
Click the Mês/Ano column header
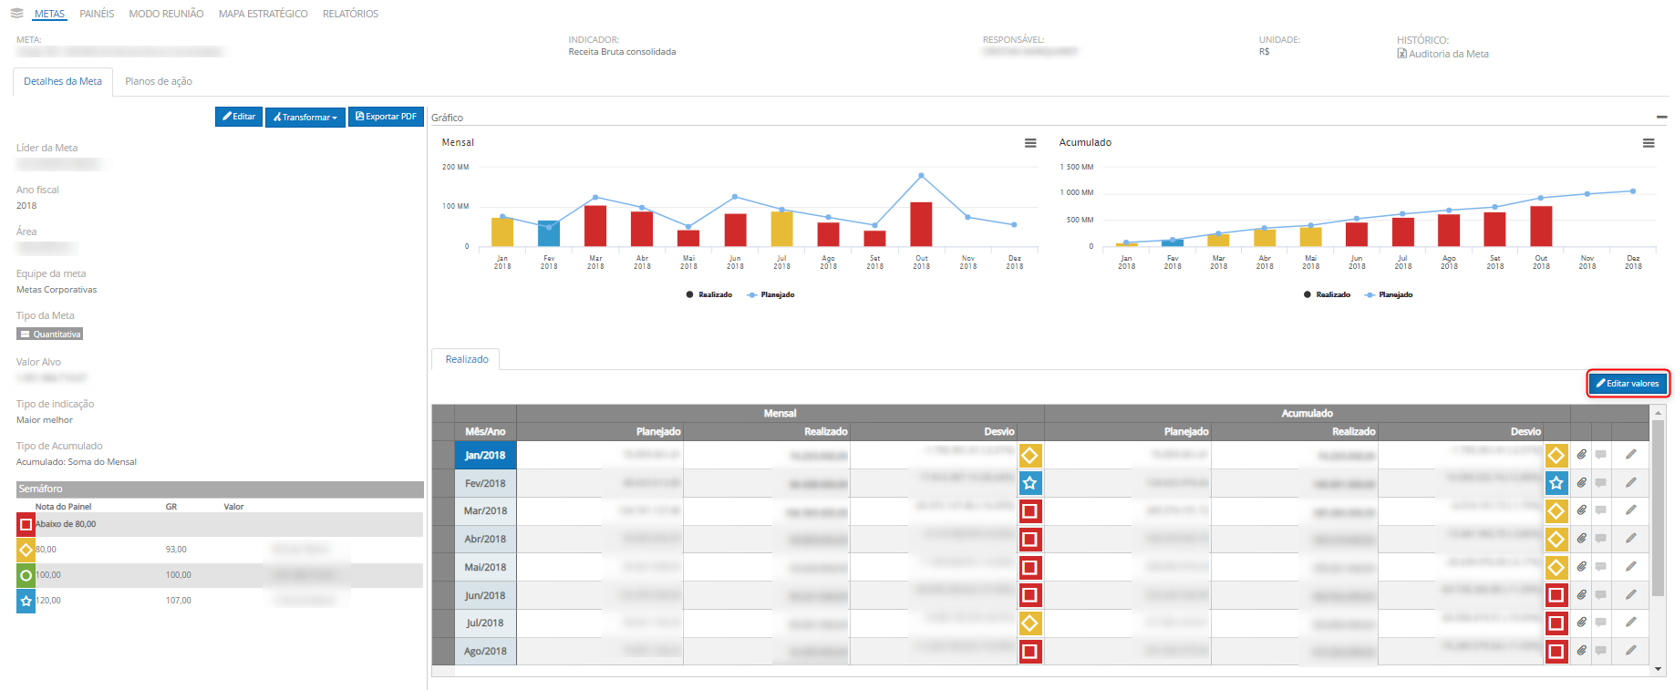click(x=485, y=431)
